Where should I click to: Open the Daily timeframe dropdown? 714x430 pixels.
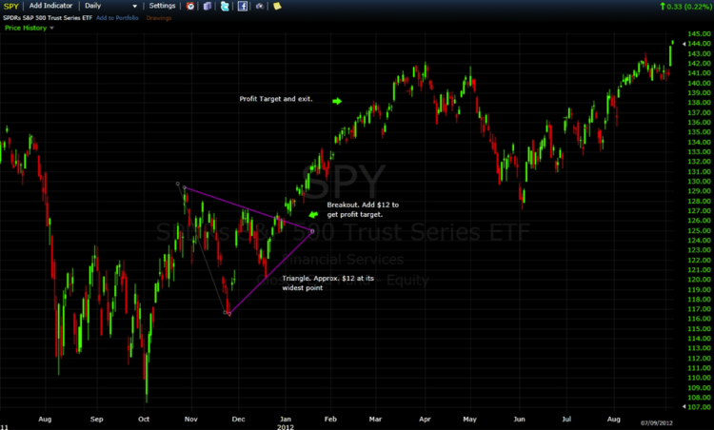(x=109, y=6)
